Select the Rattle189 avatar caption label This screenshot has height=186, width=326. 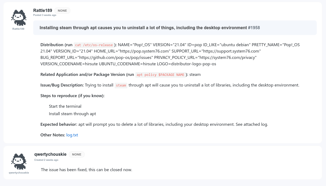[x=18, y=29]
